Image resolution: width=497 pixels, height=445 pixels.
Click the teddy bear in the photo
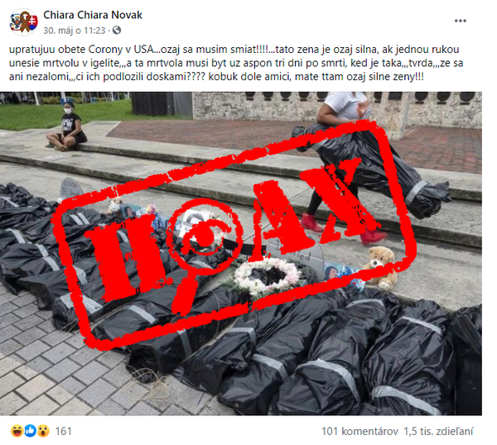[379, 267]
